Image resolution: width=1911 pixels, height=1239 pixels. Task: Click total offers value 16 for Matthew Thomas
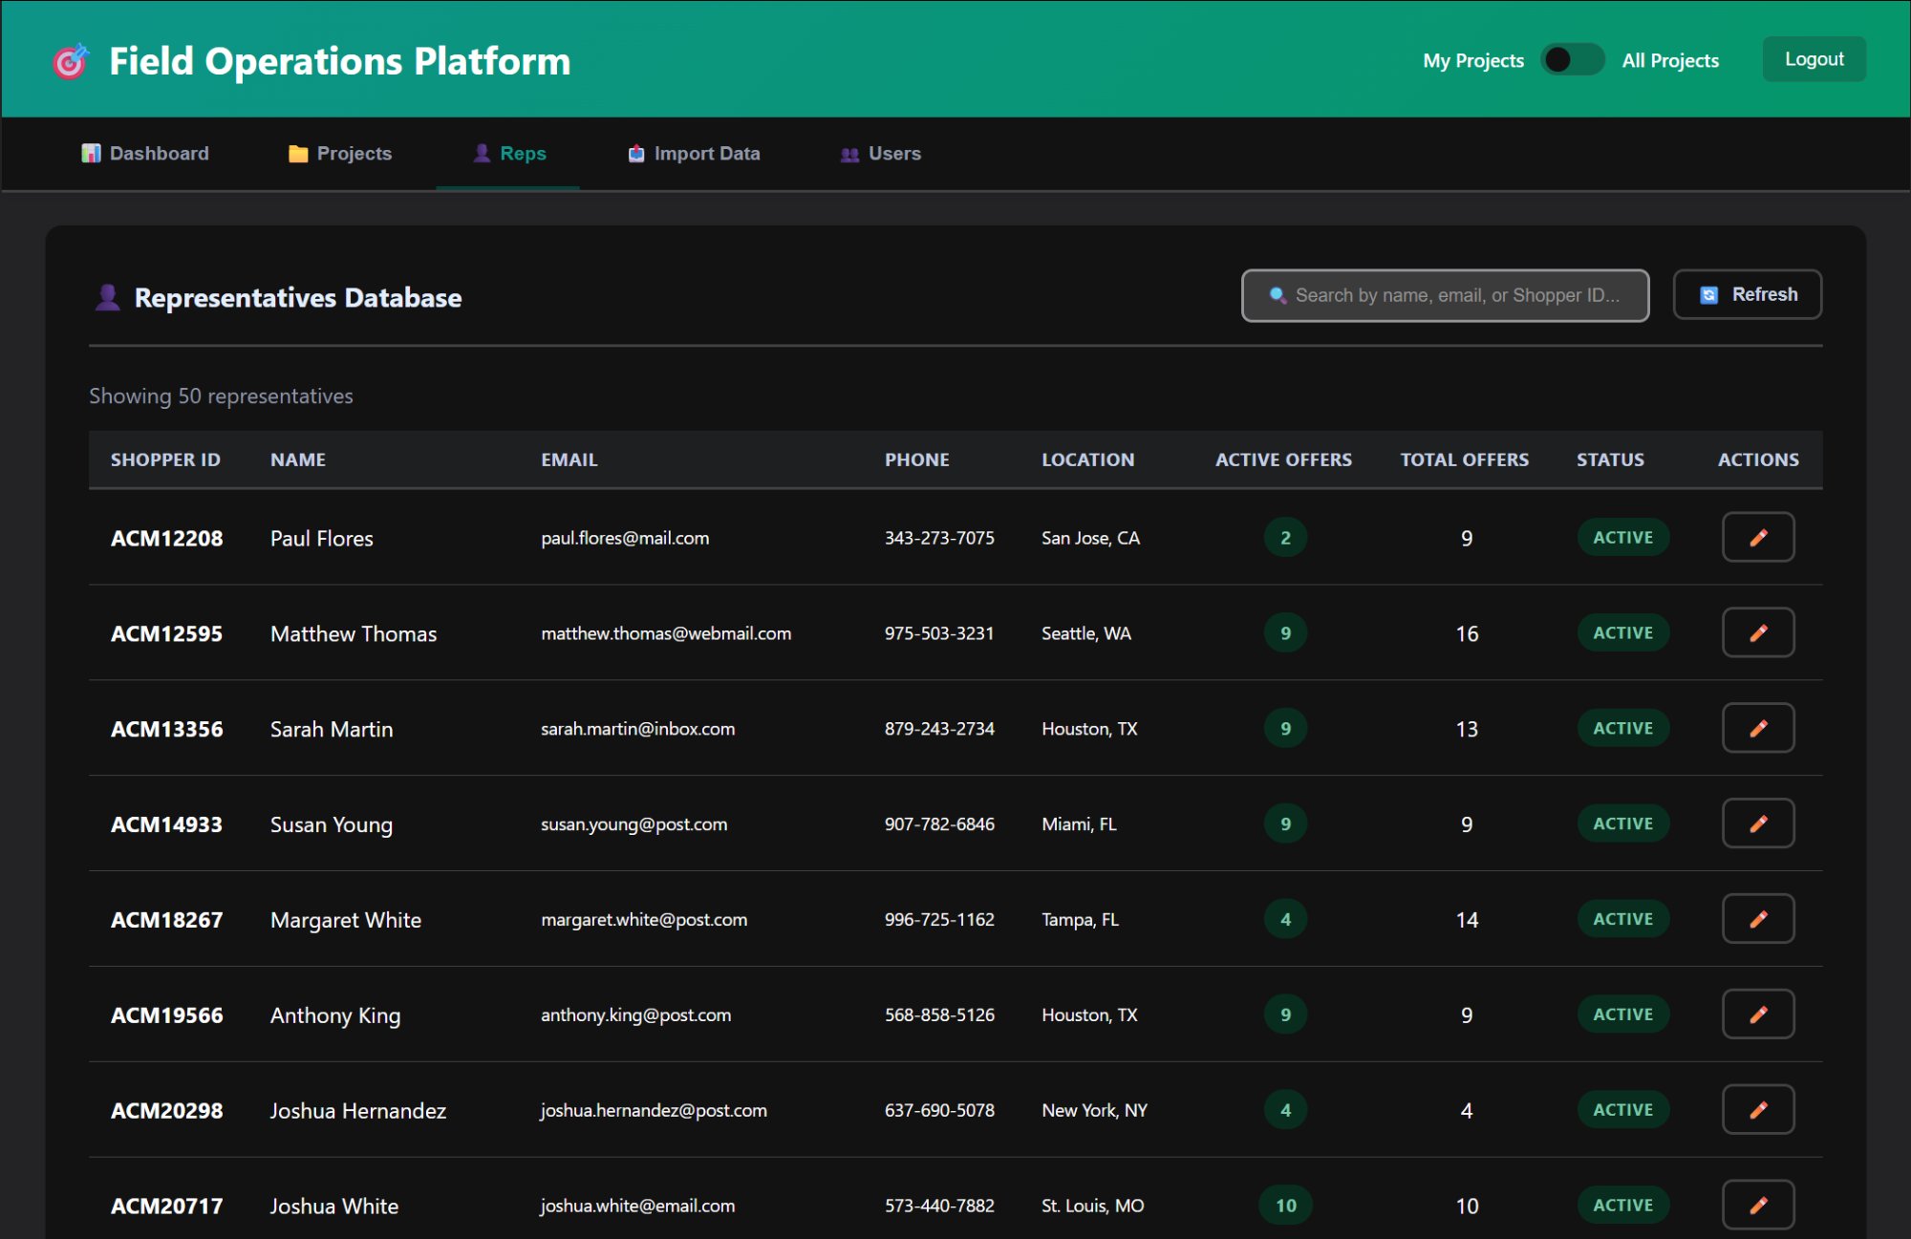click(1467, 633)
